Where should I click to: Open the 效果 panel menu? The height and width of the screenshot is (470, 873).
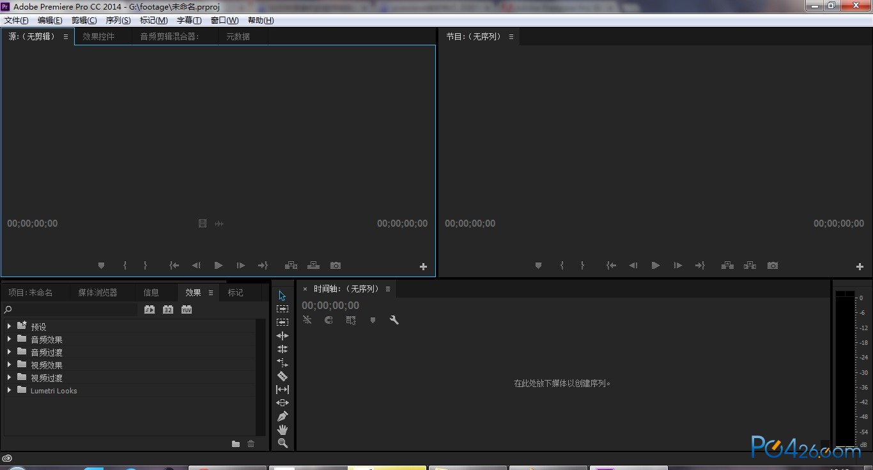click(211, 292)
